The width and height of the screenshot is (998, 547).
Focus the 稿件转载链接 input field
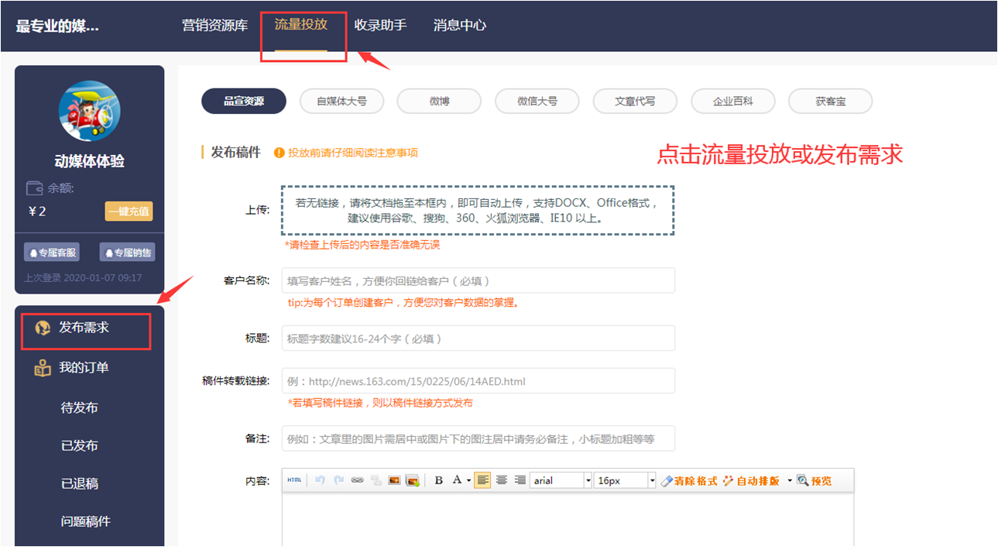[478, 381]
